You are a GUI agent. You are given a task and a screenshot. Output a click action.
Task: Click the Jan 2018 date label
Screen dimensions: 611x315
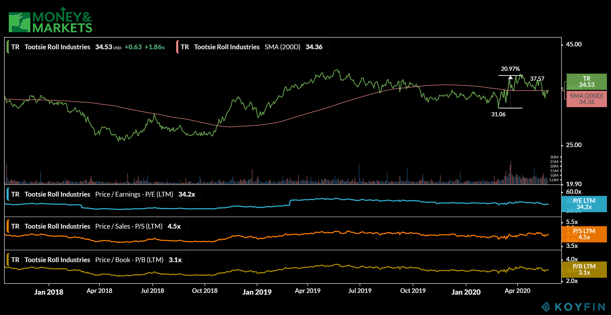49,292
